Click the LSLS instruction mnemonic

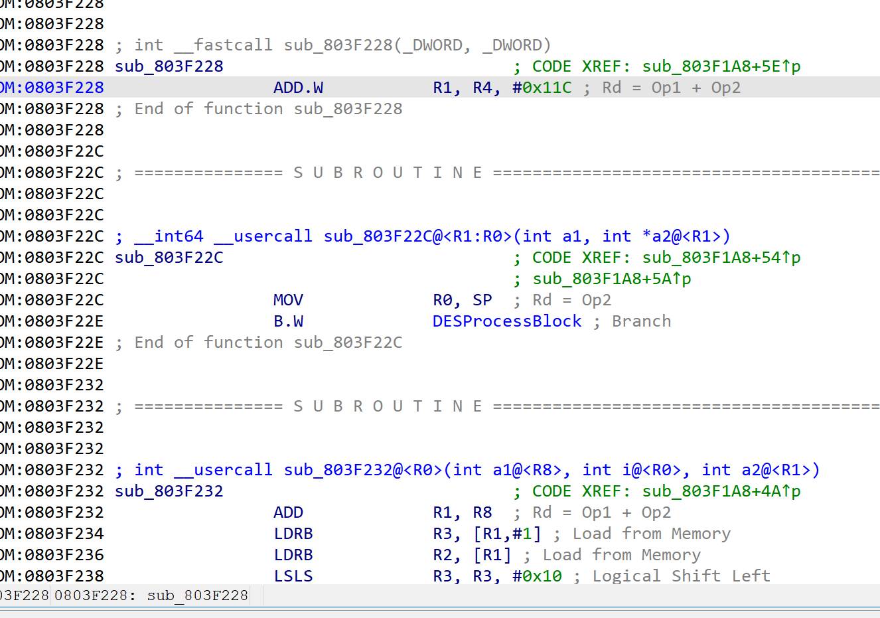pyautogui.click(x=293, y=576)
